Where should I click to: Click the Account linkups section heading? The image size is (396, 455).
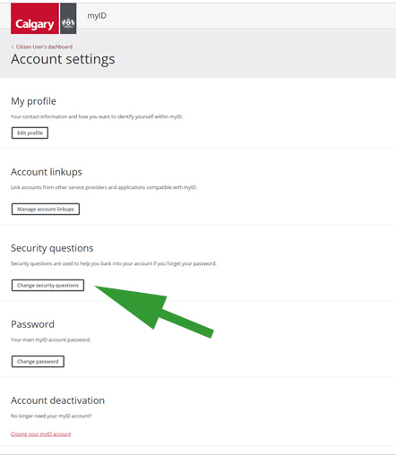point(47,172)
